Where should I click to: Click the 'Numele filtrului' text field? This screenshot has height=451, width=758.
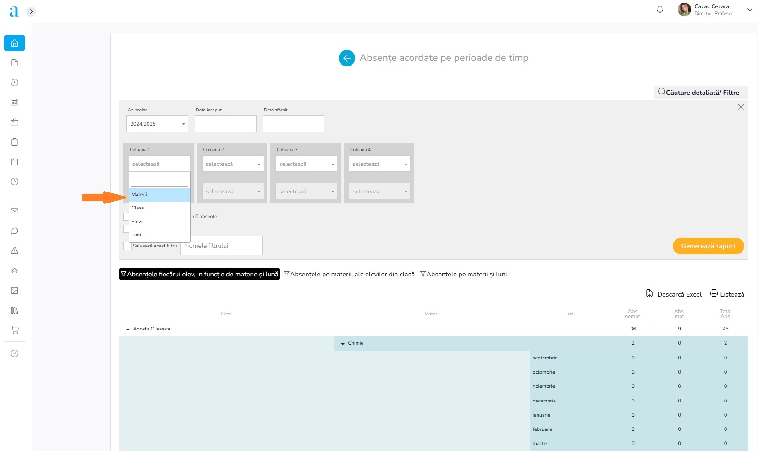221,246
